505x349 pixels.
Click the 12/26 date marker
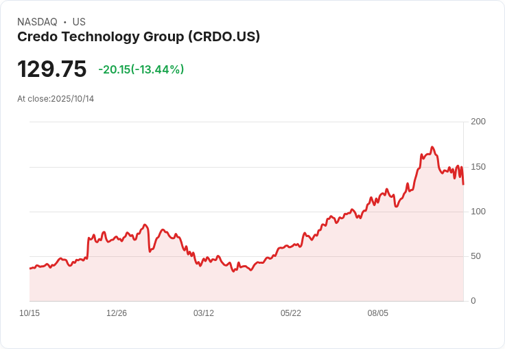point(117,313)
